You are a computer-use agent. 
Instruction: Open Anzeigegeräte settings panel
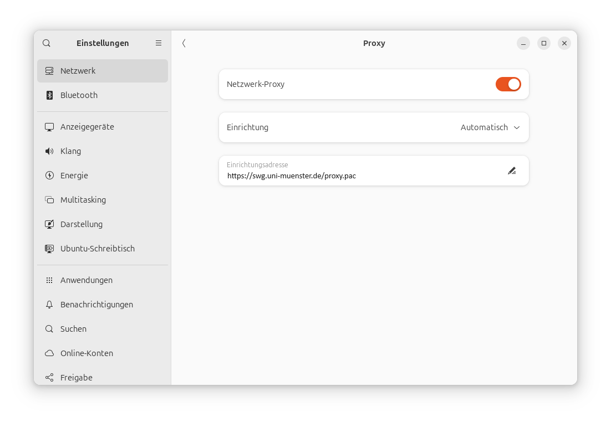tap(87, 127)
